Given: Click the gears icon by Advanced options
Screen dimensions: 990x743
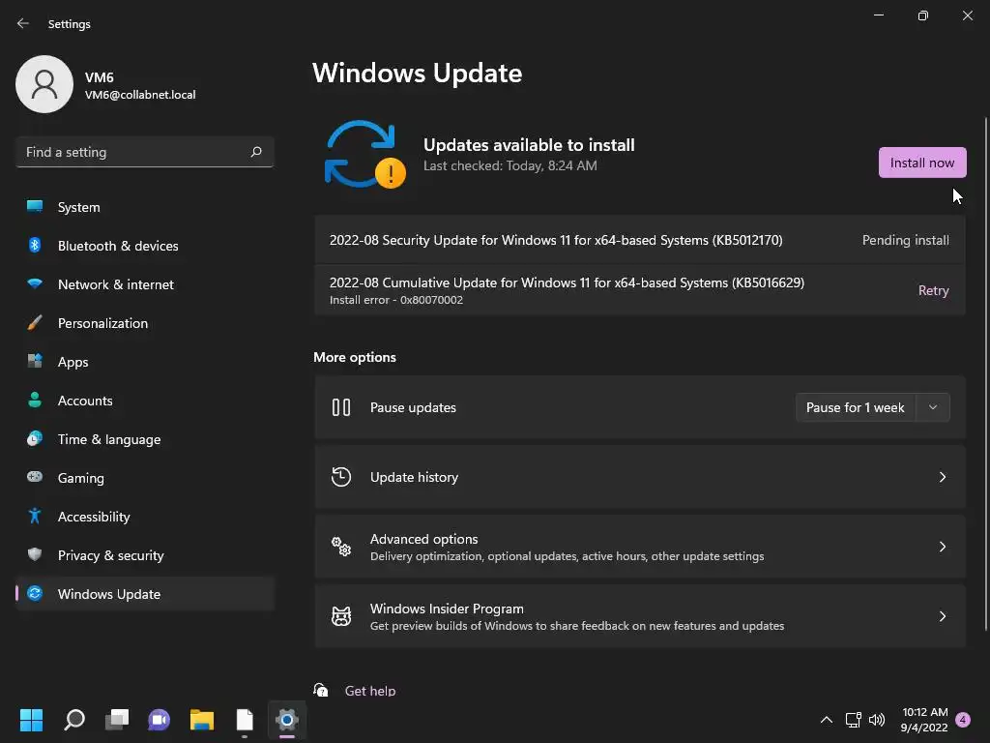Looking at the screenshot, I should coord(341,547).
